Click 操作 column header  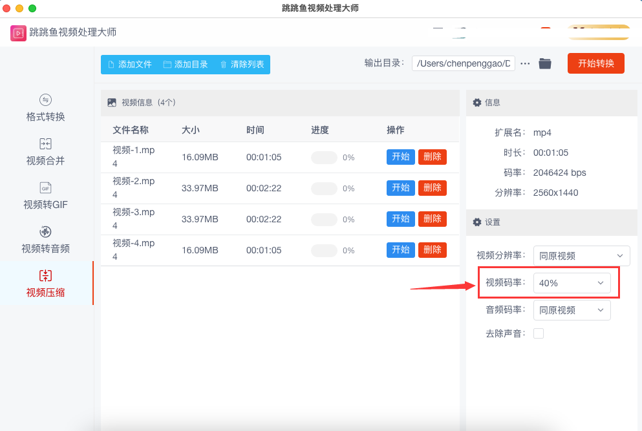[x=396, y=130]
